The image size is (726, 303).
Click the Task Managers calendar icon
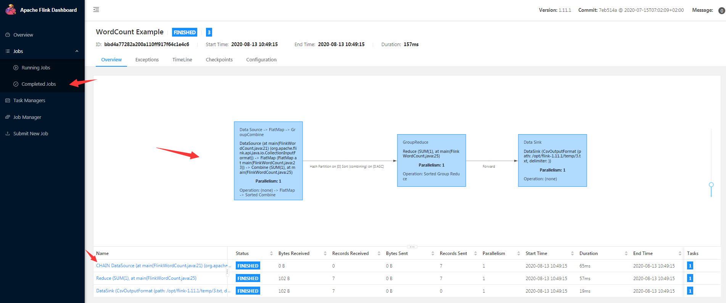pyautogui.click(x=8, y=100)
